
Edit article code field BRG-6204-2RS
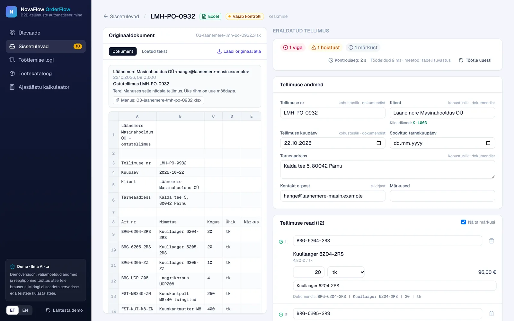[x=387, y=241]
